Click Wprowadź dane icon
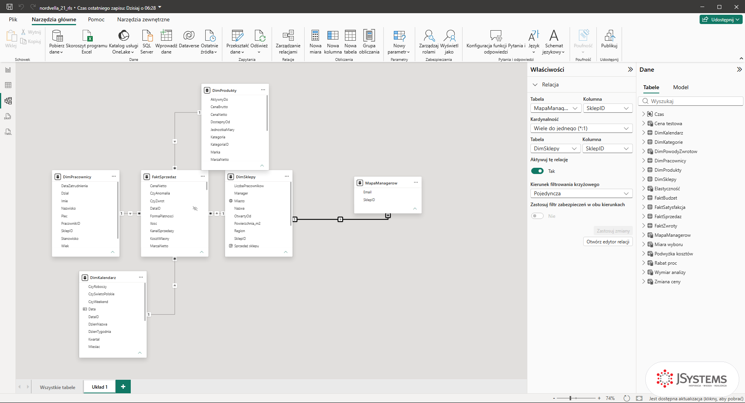 (x=166, y=36)
